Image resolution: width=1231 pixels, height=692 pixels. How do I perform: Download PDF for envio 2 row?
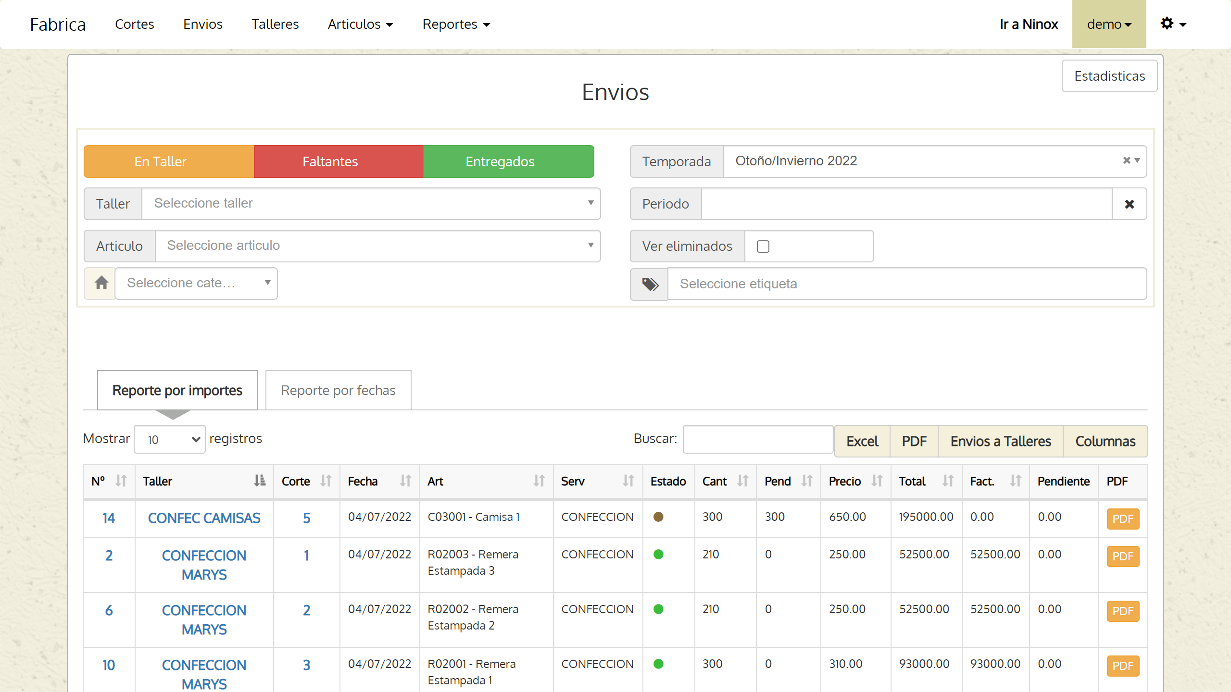[x=1123, y=556]
